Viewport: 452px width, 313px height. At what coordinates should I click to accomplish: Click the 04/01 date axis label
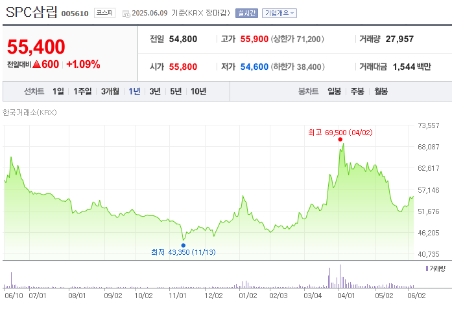(346, 296)
